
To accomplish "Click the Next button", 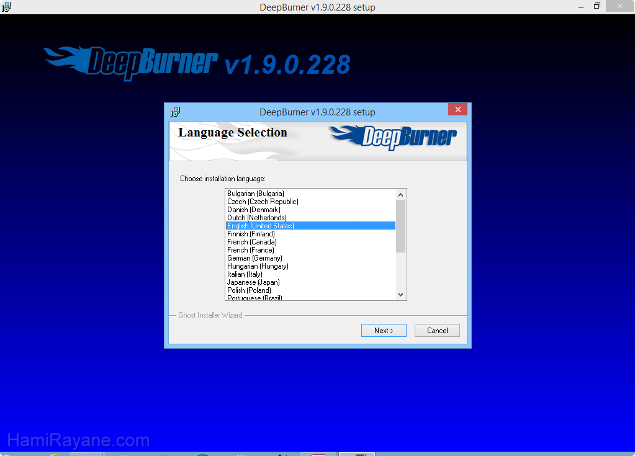I will click(x=384, y=331).
